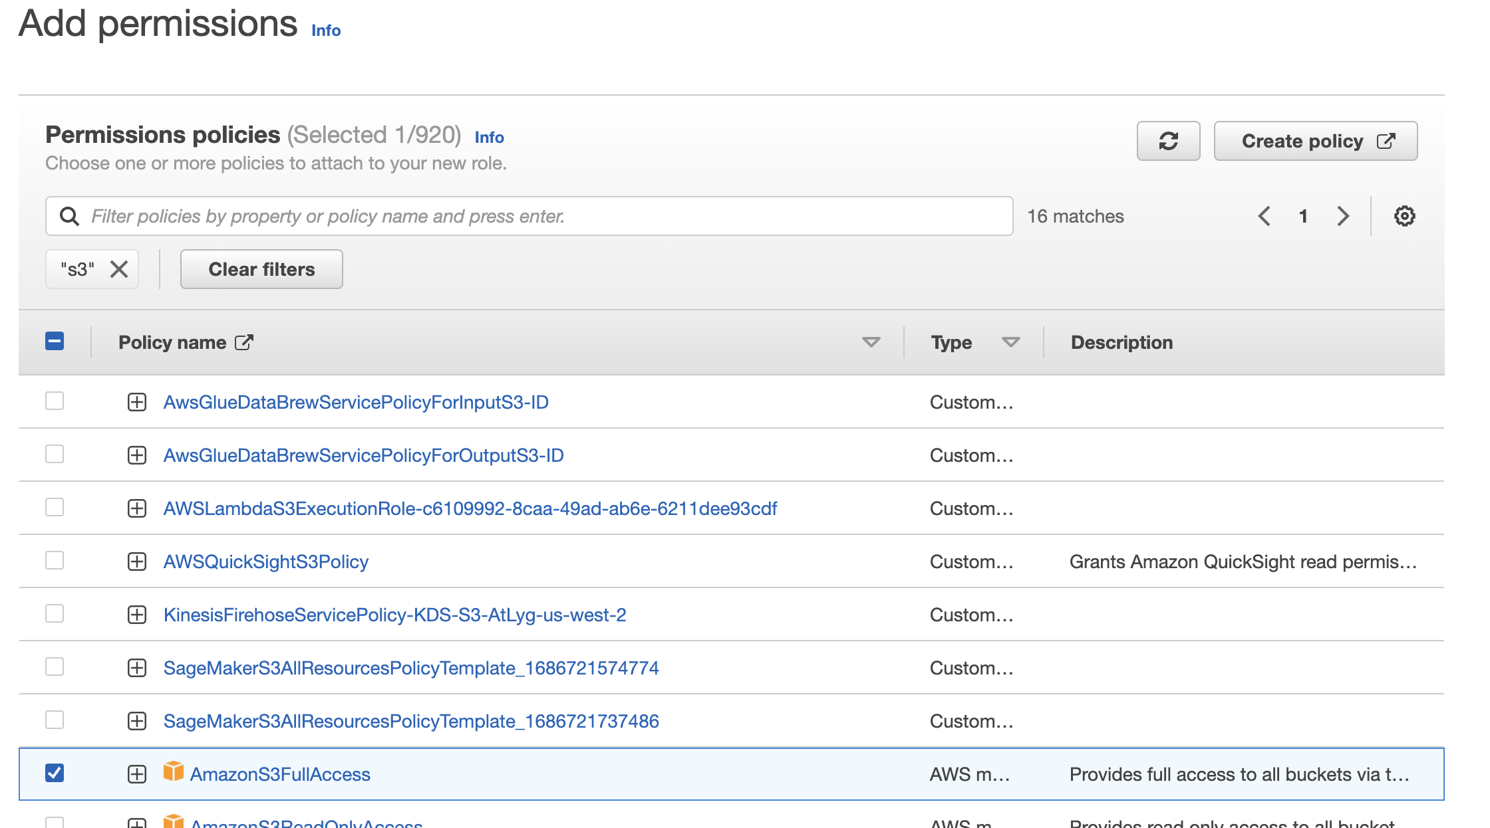Viewport: 1490px width, 828px height.
Task: Go to previous page of results
Action: pos(1265,216)
